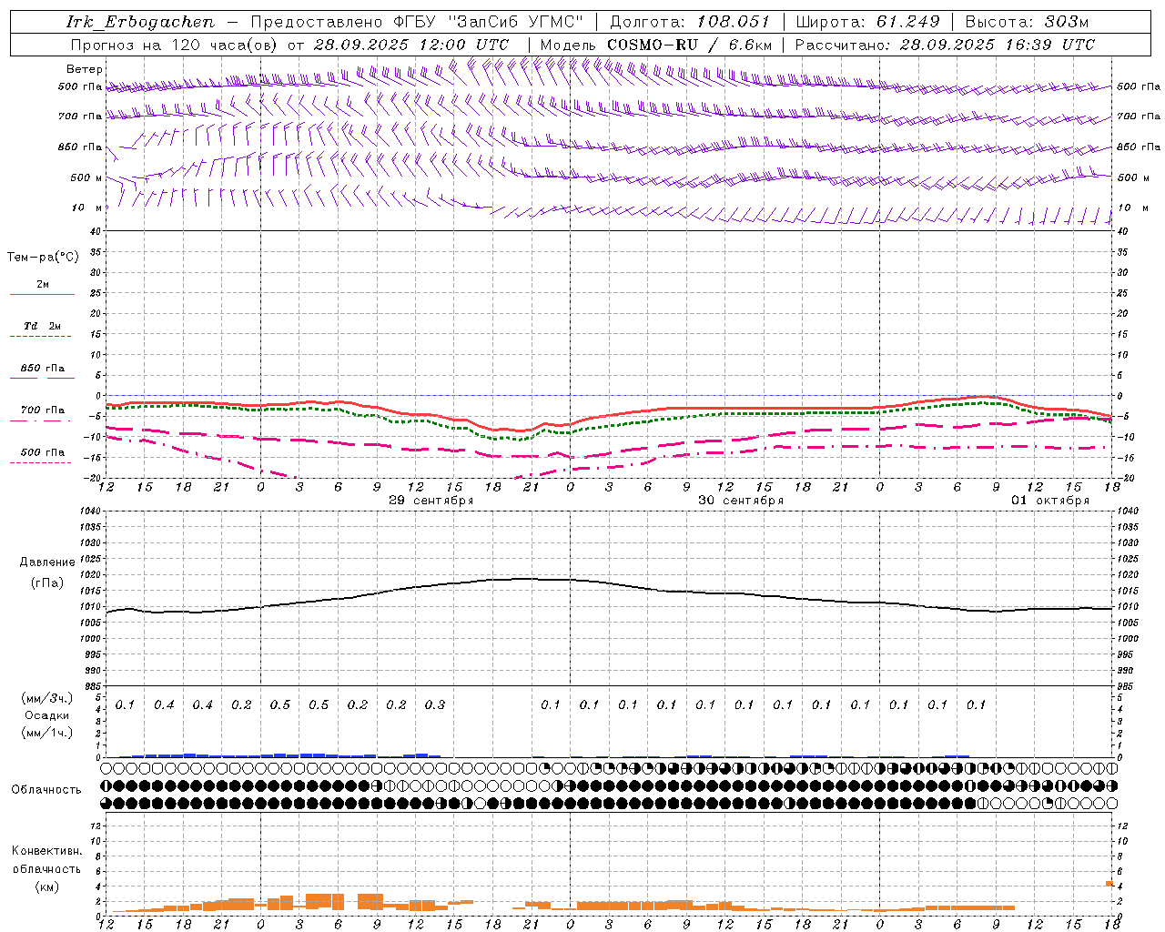
Task: Click the 700 гПа temperature legend entry
Action: (42, 410)
